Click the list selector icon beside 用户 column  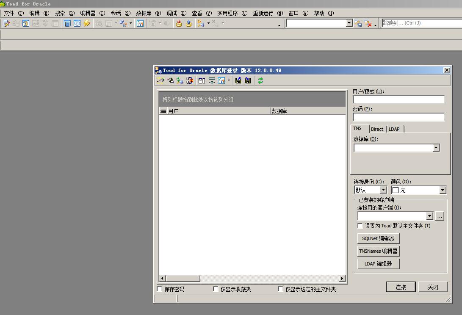click(x=163, y=111)
